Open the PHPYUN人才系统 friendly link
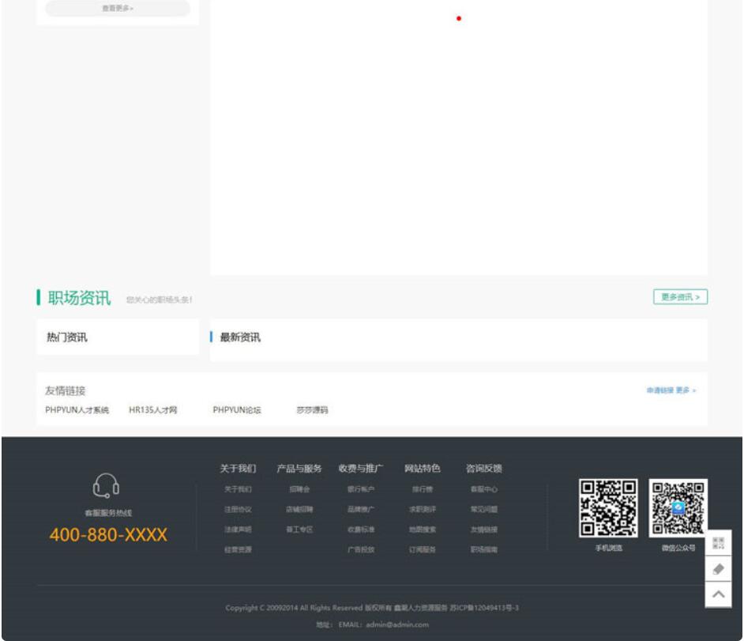The image size is (744, 641). (77, 410)
